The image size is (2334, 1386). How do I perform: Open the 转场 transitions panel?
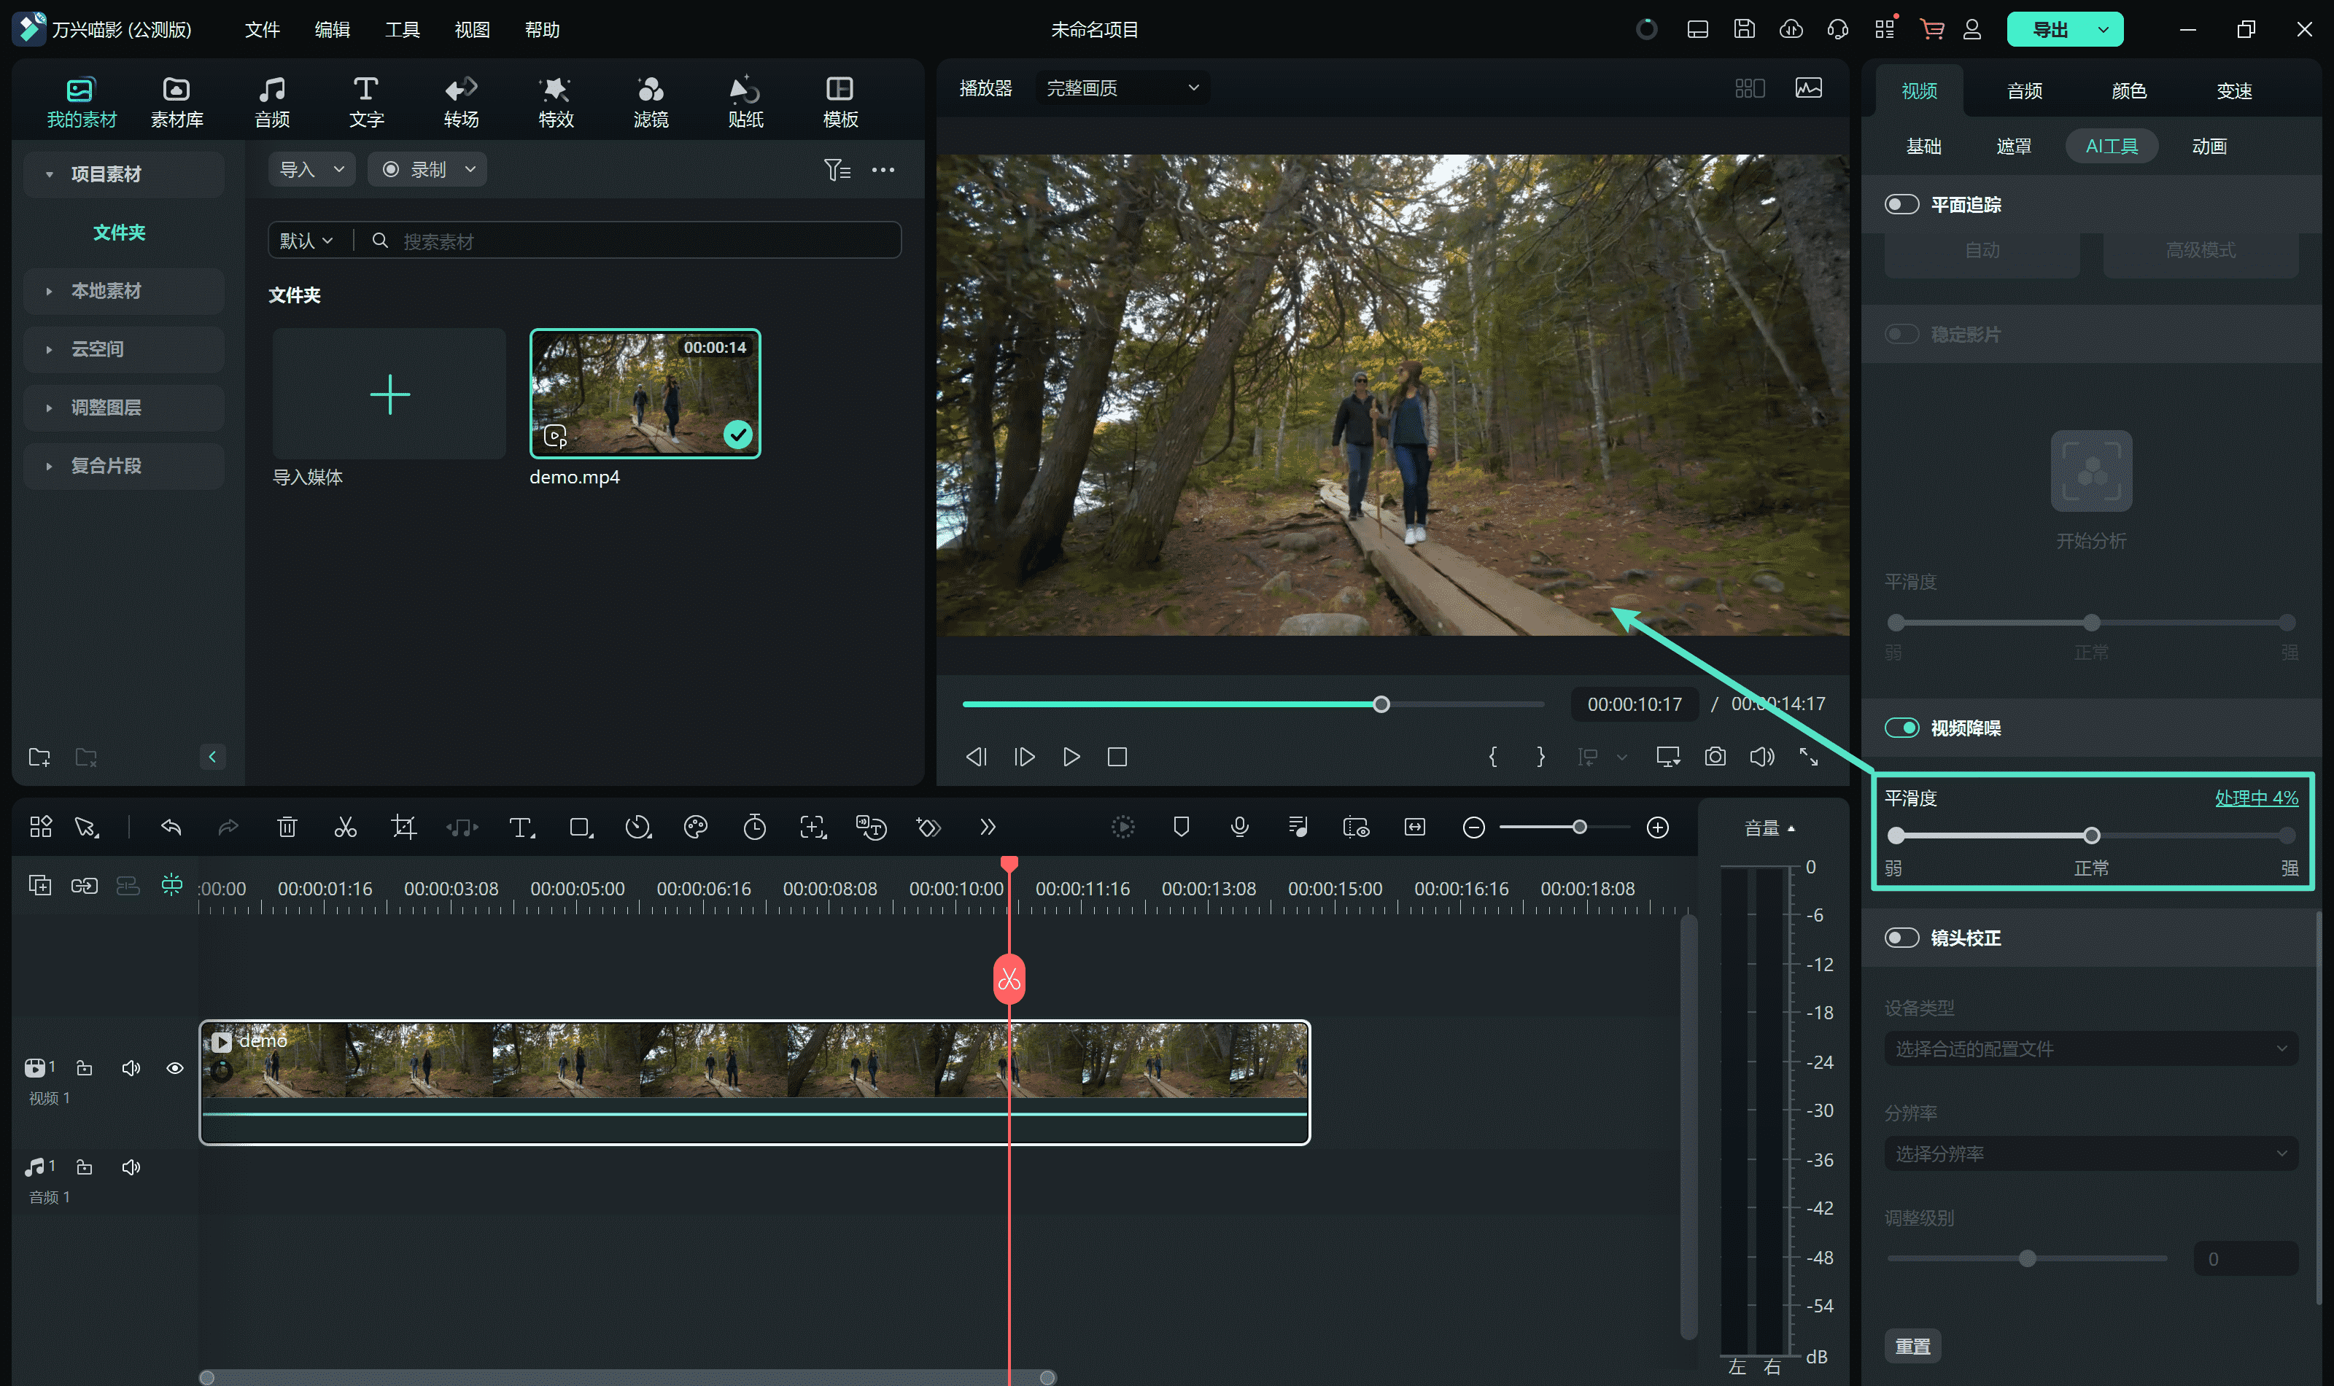pyautogui.click(x=461, y=102)
